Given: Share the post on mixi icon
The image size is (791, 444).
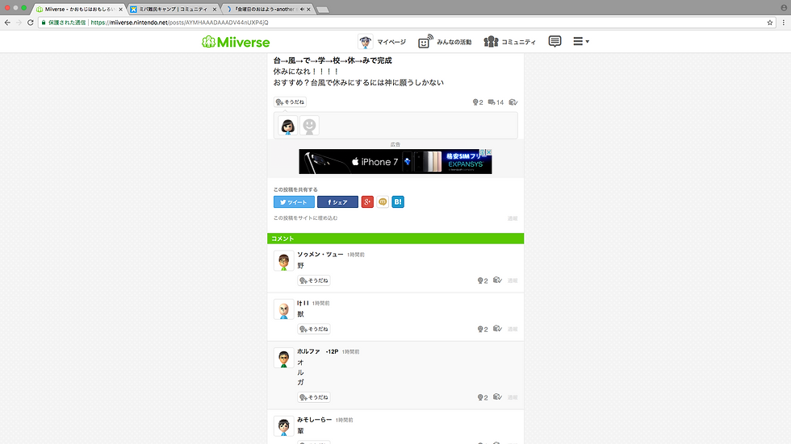Looking at the screenshot, I should [383, 202].
